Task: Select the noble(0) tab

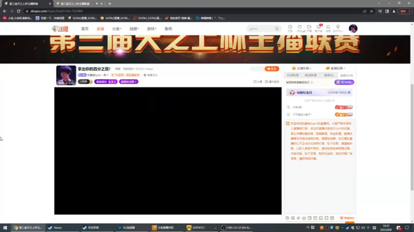Action: coord(329,75)
